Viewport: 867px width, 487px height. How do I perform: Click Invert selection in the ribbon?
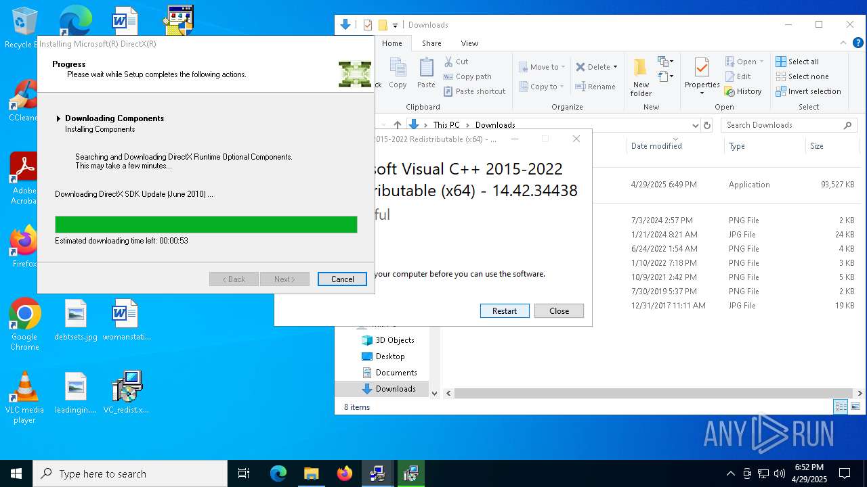click(x=808, y=91)
